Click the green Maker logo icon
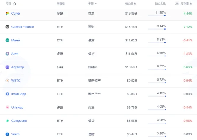The height and width of the screenshot is (140, 197). [x=7, y=40]
